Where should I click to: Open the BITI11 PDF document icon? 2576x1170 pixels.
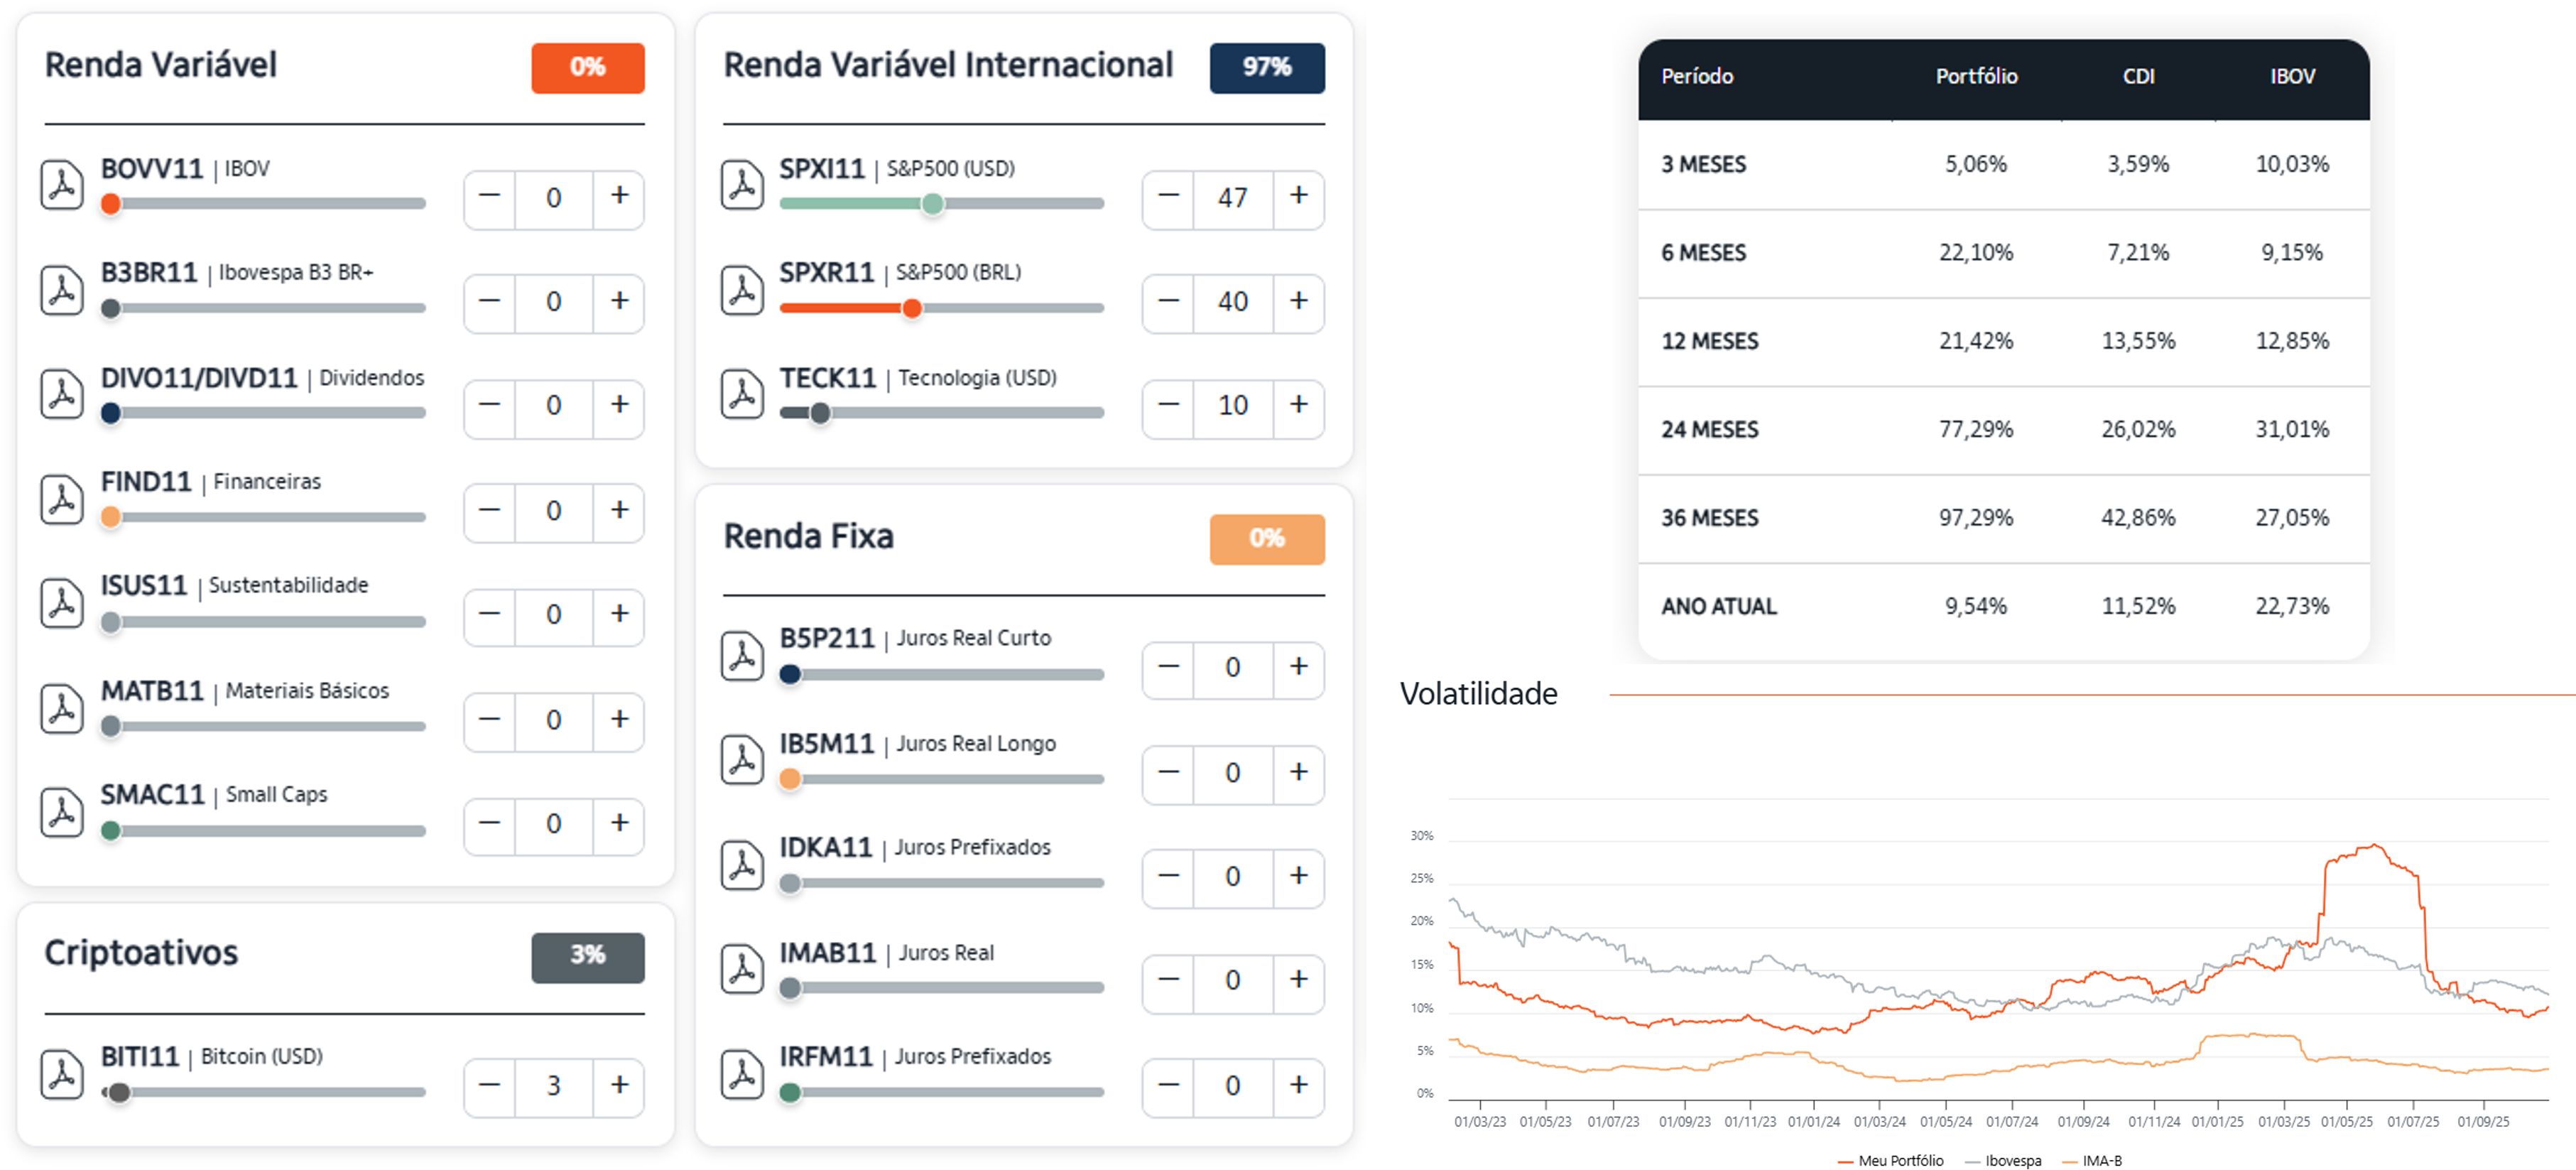(x=62, y=1075)
